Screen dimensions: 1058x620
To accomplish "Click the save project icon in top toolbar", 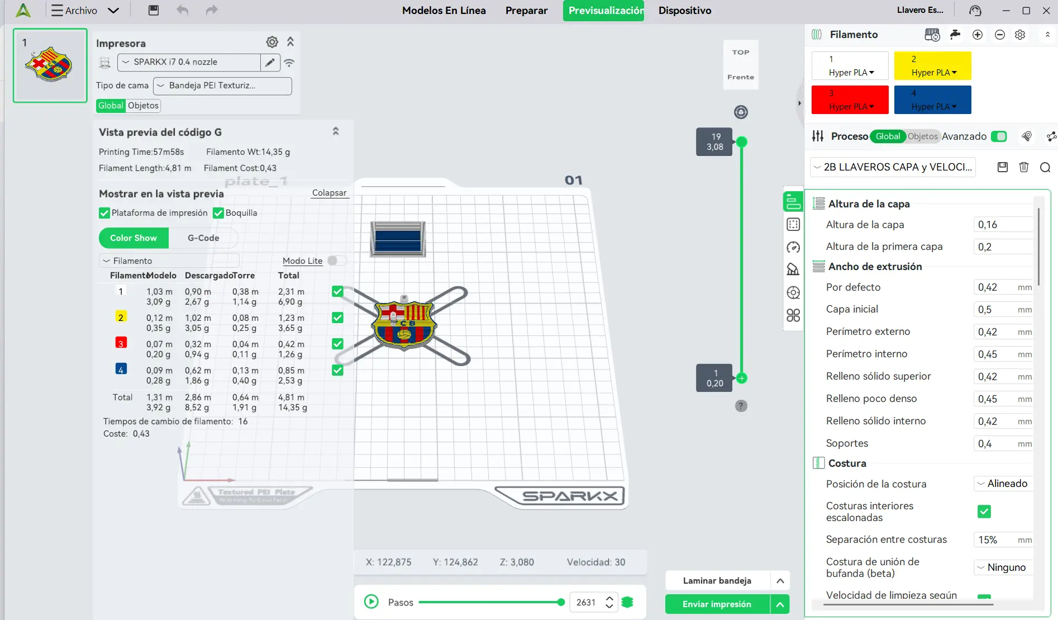I will 154,10.
